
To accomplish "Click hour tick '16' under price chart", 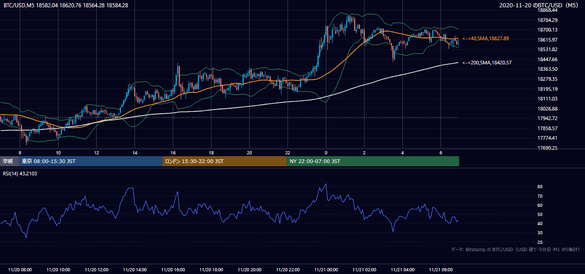I will click(173, 153).
